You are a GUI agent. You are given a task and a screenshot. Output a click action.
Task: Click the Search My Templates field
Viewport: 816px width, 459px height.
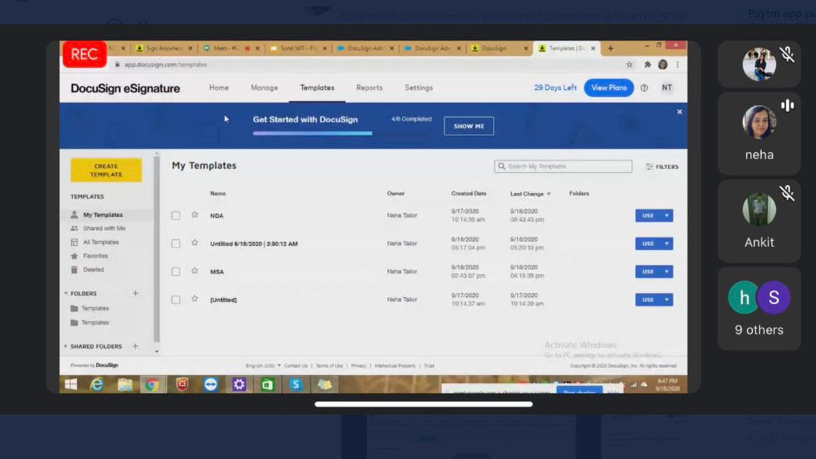(x=563, y=166)
